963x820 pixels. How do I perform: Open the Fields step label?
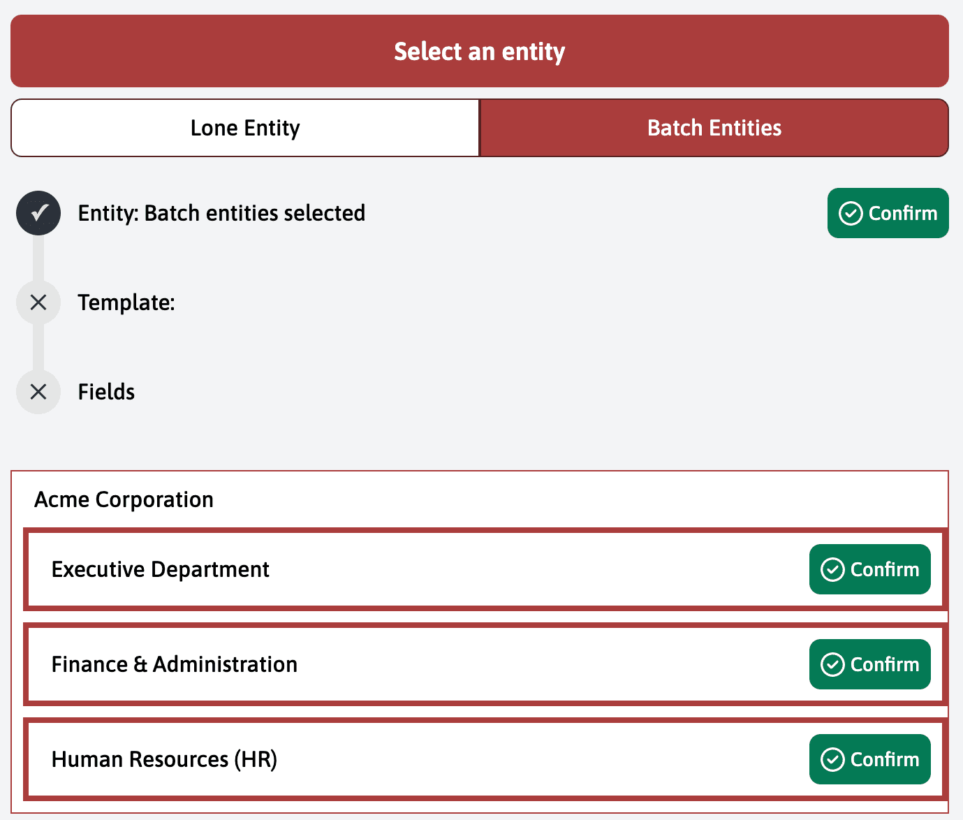pyautogui.click(x=106, y=392)
